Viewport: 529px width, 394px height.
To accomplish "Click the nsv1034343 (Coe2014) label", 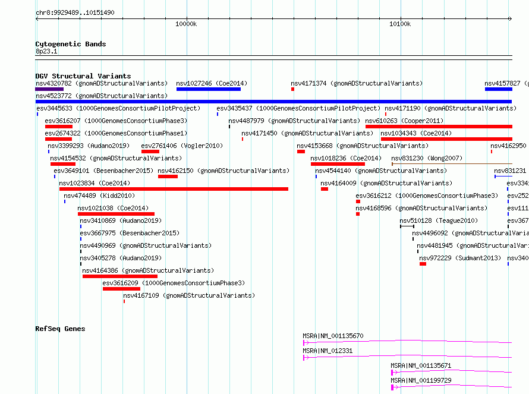I will 416,133.
